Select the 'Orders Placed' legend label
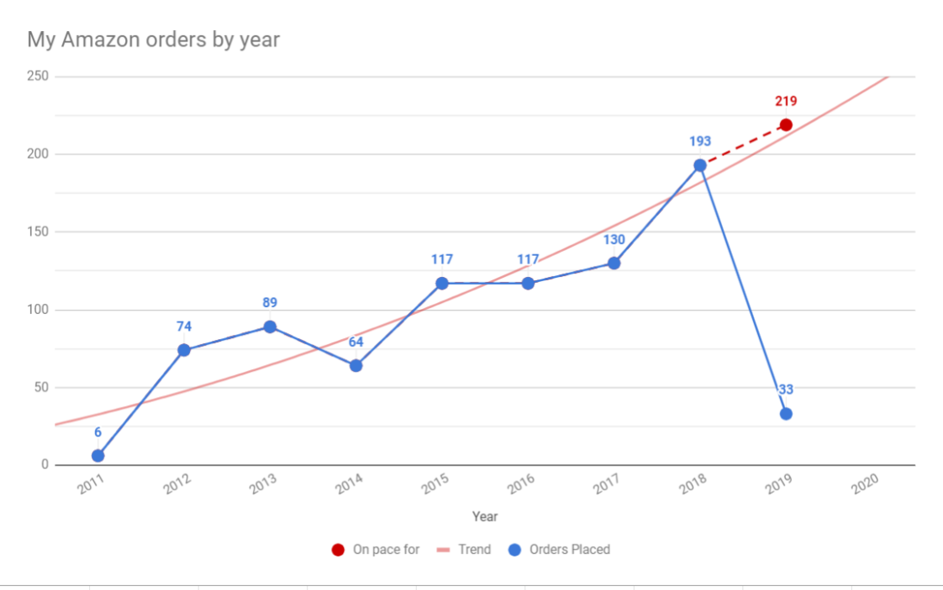 click(569, 550)
